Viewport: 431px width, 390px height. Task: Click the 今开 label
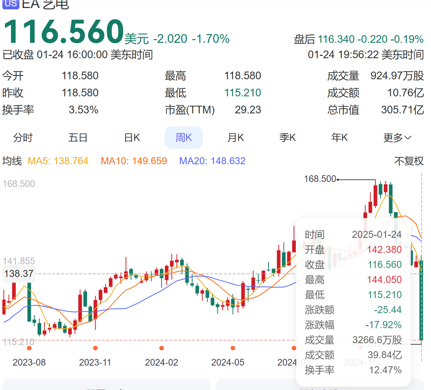13,76
